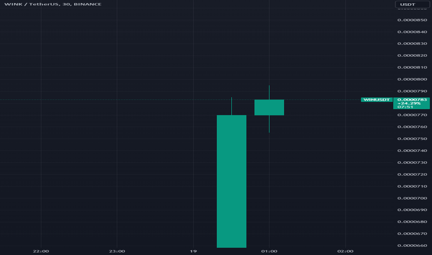The image size is (432, 255).
Task: Click price scale label 0.0000840
Action: click(x=412, y=32)
